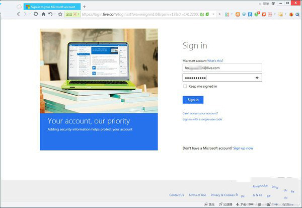The height and width of the screenshot is (208, 302).
Task: Open the What's this? link
Action: pos(215,61)
